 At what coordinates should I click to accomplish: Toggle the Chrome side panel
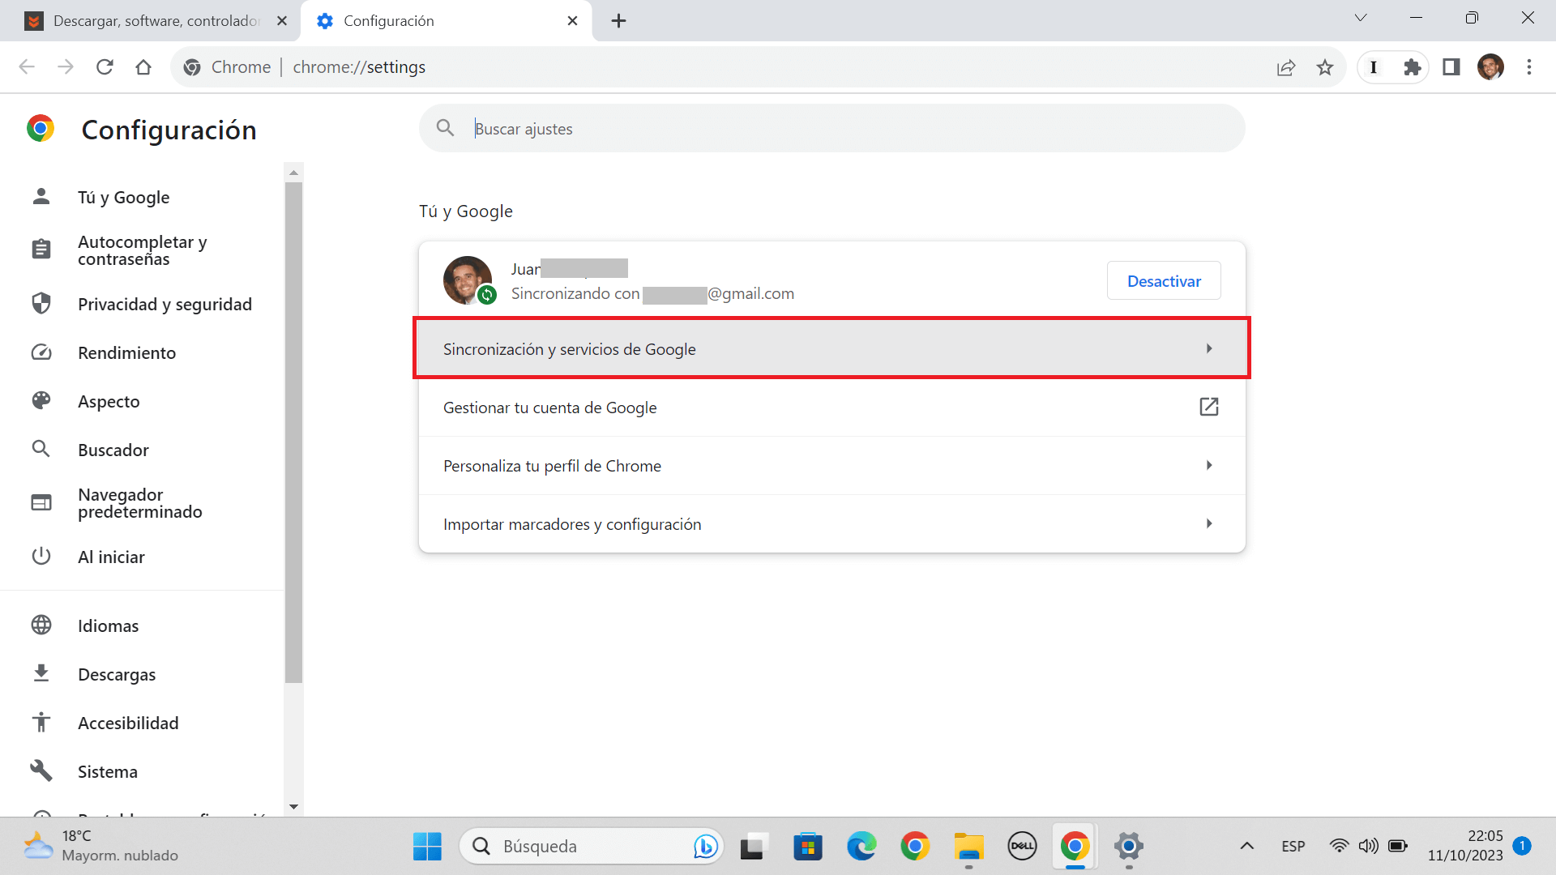[1451, 67]
